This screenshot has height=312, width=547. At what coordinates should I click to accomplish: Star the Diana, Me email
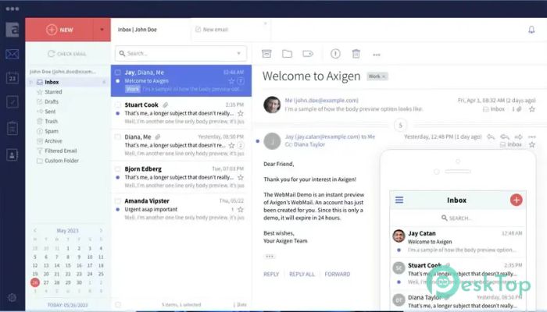click(x=231, y=145)
